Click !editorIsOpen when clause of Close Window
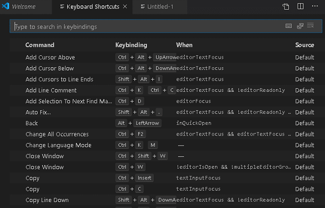This screenshot has height=208, width=325. point(234,167)
